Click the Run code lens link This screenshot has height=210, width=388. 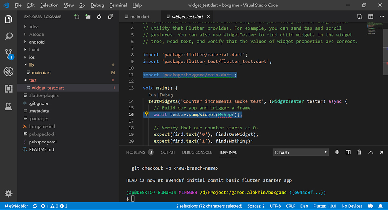[x=152, y=95]
